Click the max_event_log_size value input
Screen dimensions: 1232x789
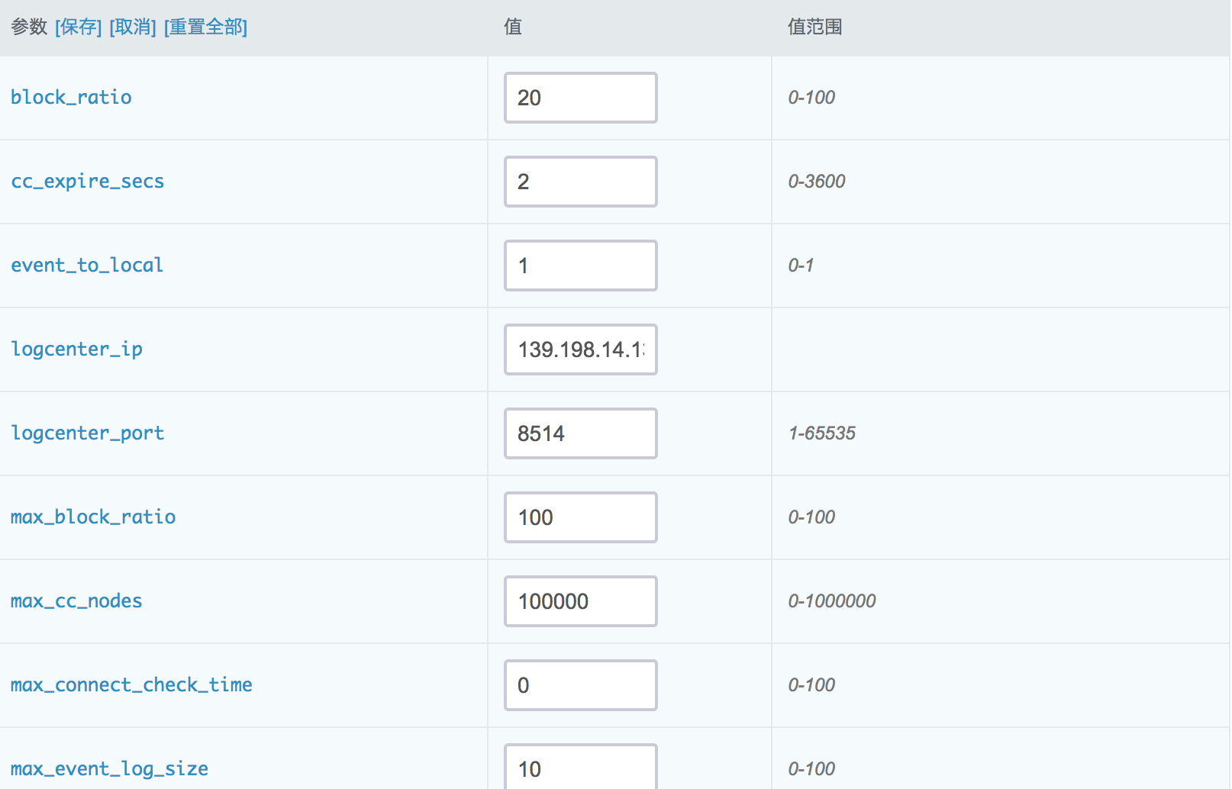pos(580,768)
